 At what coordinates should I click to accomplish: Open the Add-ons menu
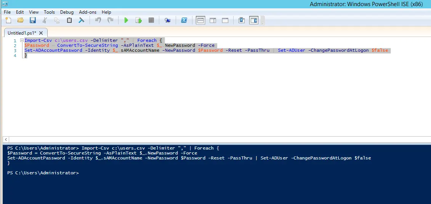[x=88, y=12]
